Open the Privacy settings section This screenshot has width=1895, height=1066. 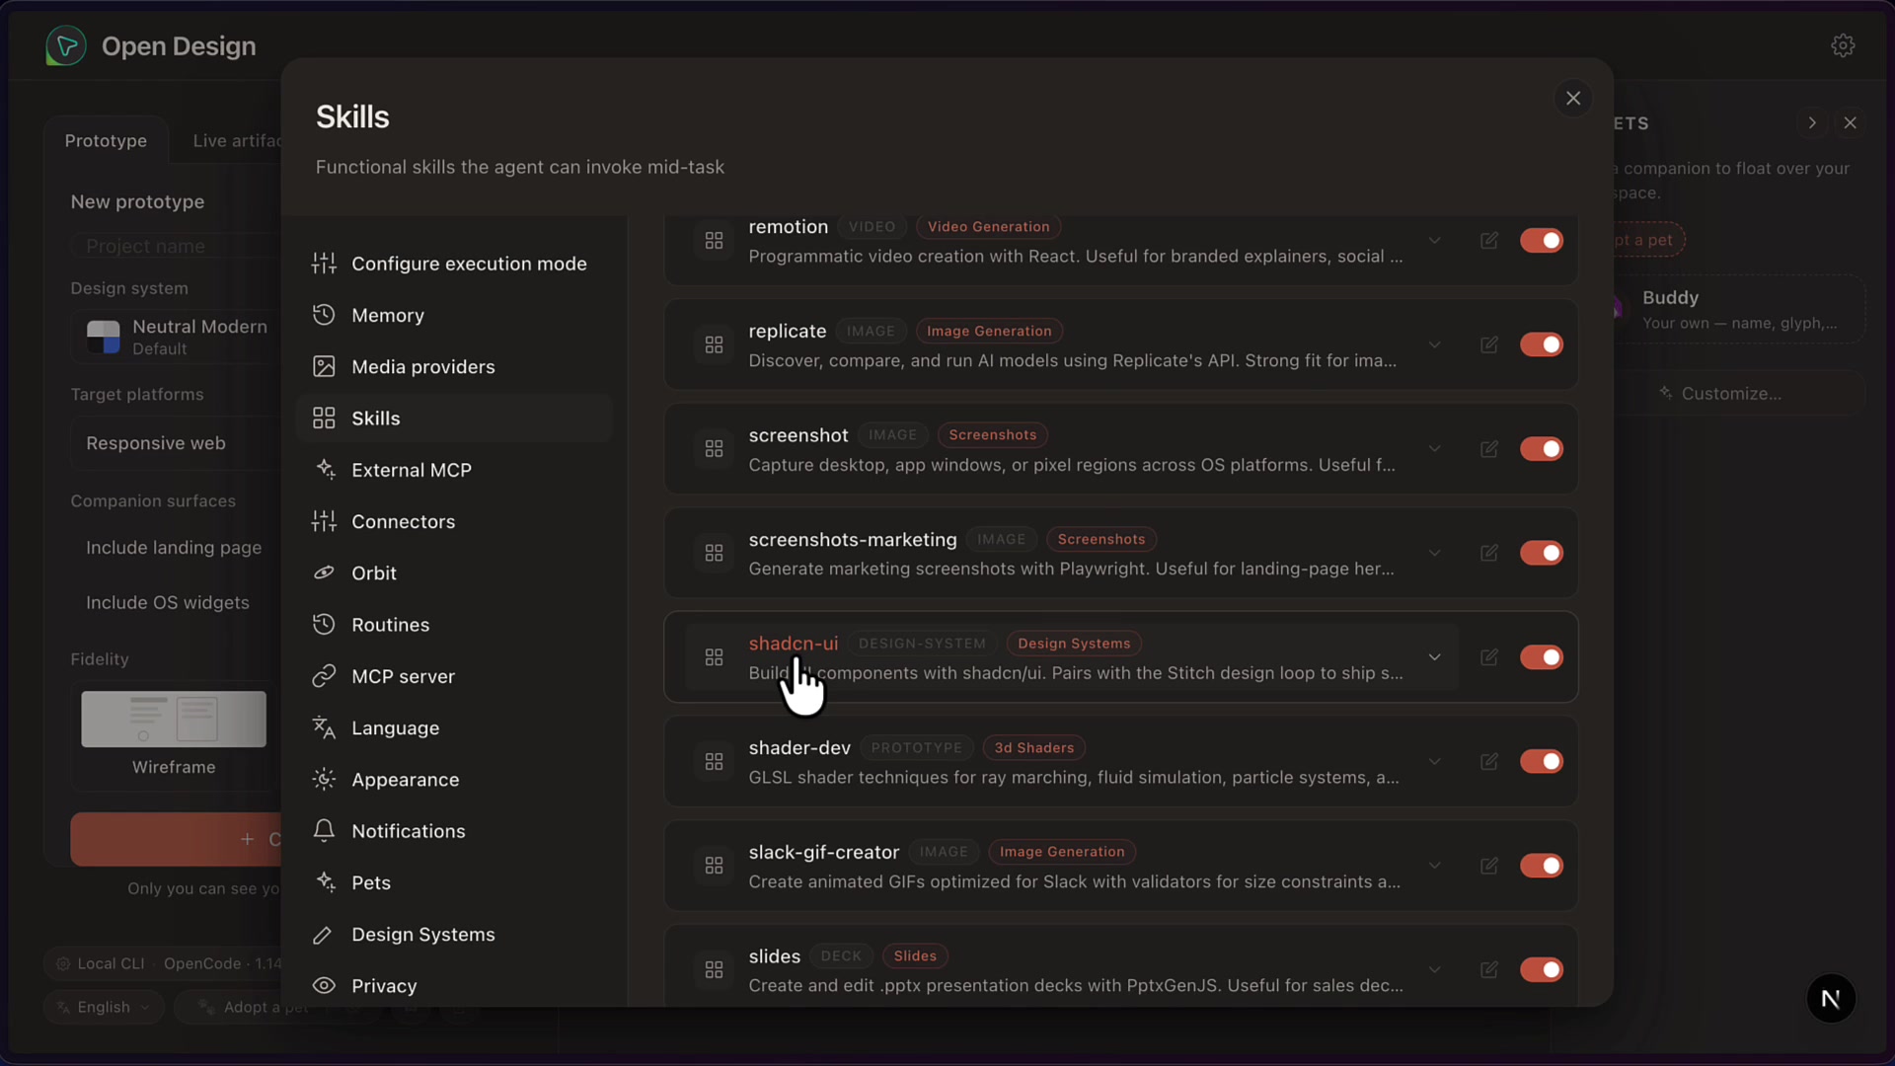click(454, 986)
